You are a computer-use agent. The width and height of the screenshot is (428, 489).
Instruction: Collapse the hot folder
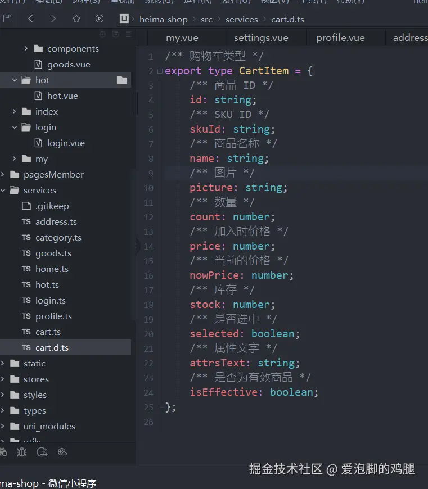point(15,80)
